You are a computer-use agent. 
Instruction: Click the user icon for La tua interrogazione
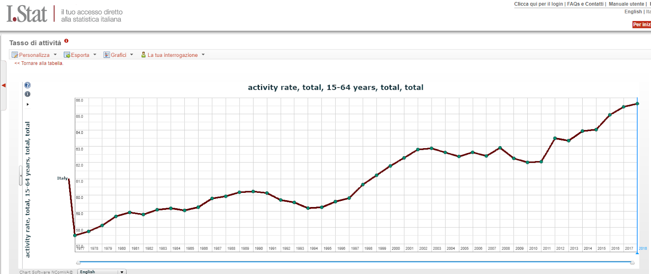(x=143, y=55)
